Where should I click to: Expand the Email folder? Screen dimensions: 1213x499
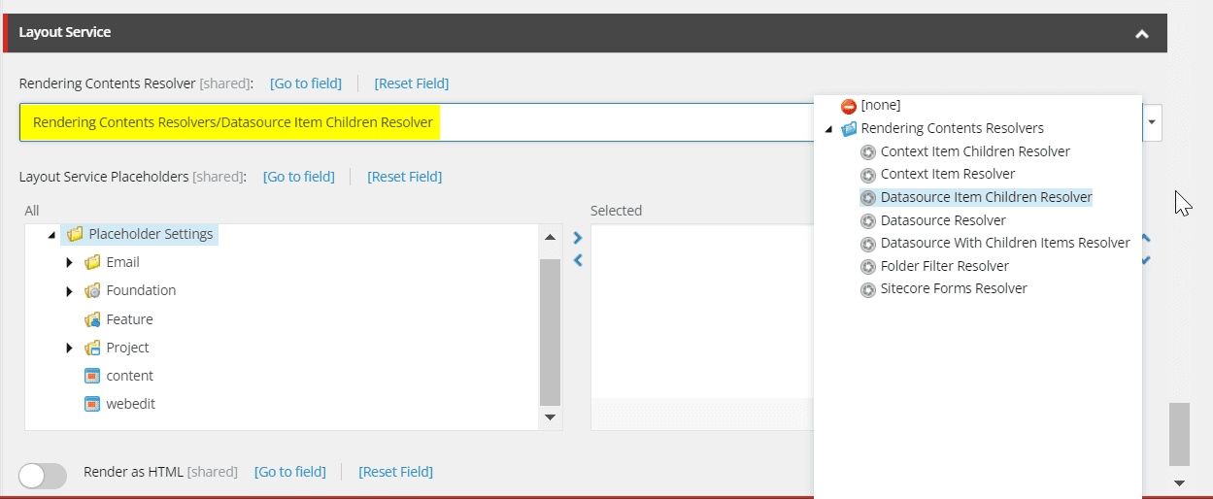(x=69, y=263)
